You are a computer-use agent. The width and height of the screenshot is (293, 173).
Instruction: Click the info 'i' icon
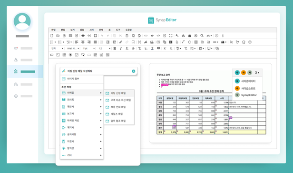click(x=223, y=36)
